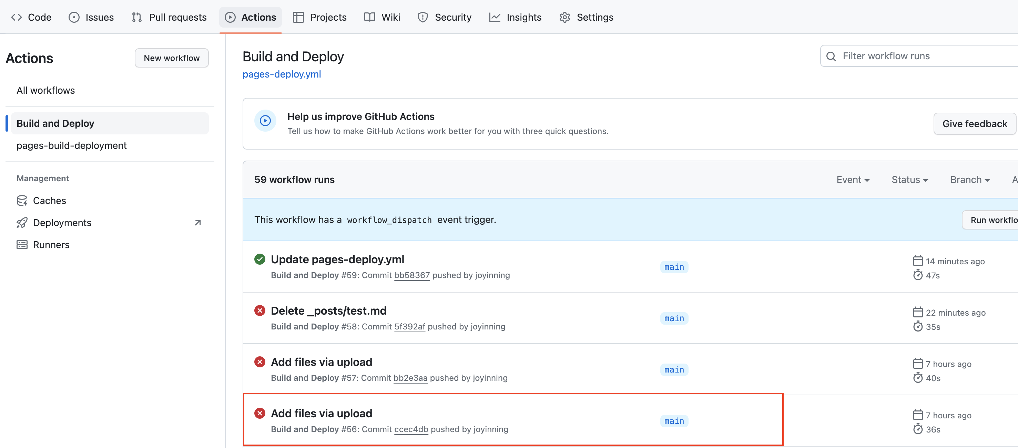Image resolution: width=1018 pixels, height=448 pixels.
Task: Click the Settings gear icon in repo nav
Action: [565, 17]
